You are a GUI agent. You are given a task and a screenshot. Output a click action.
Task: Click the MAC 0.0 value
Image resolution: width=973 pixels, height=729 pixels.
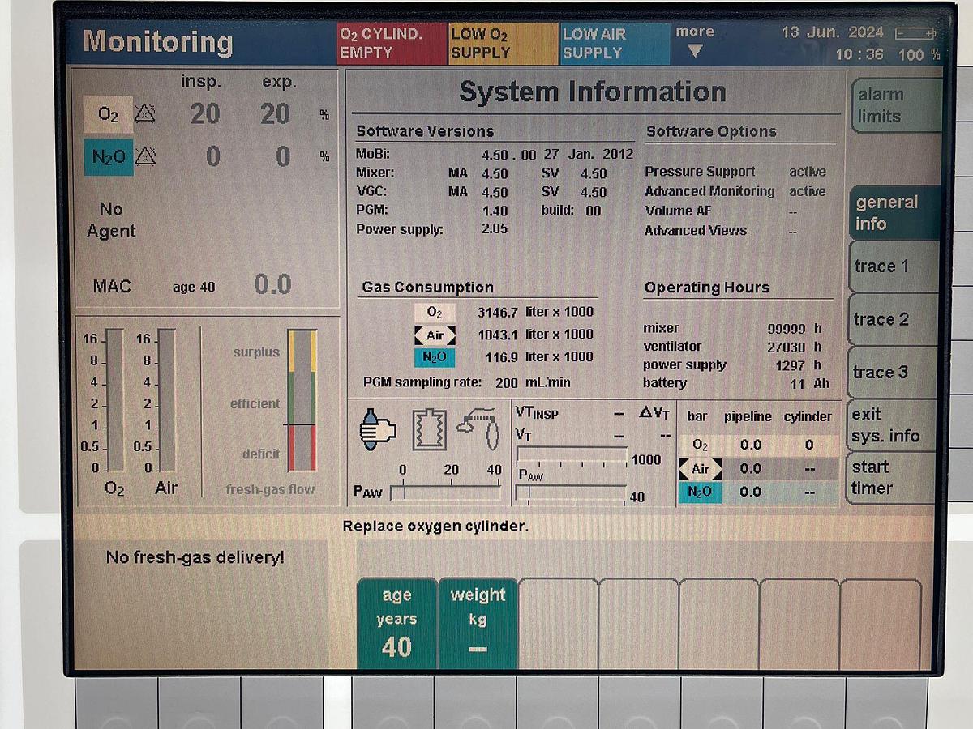pos(272,284)
